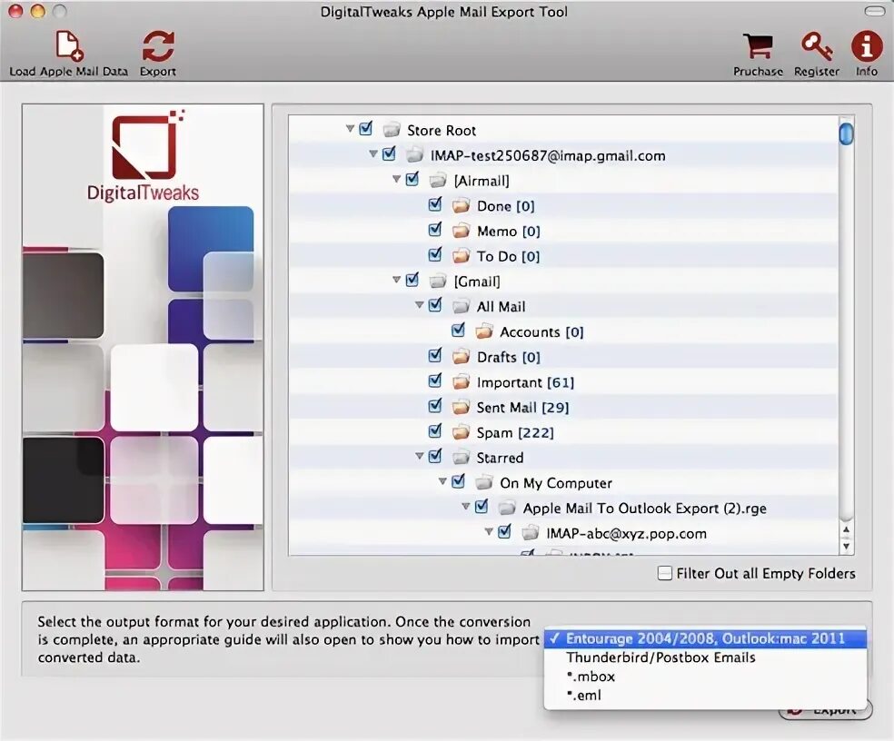
Task: Click the folder tree scrollbar thumb
Action: (x=846, y=133)
